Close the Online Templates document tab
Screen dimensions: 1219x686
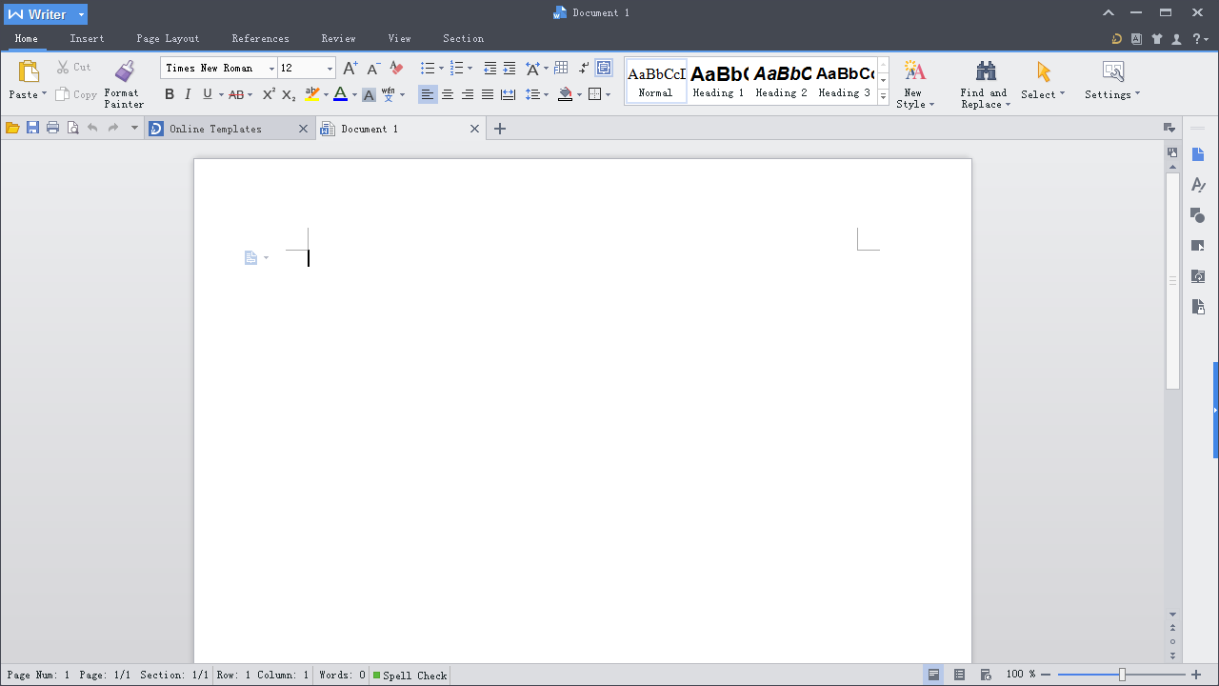304,129
